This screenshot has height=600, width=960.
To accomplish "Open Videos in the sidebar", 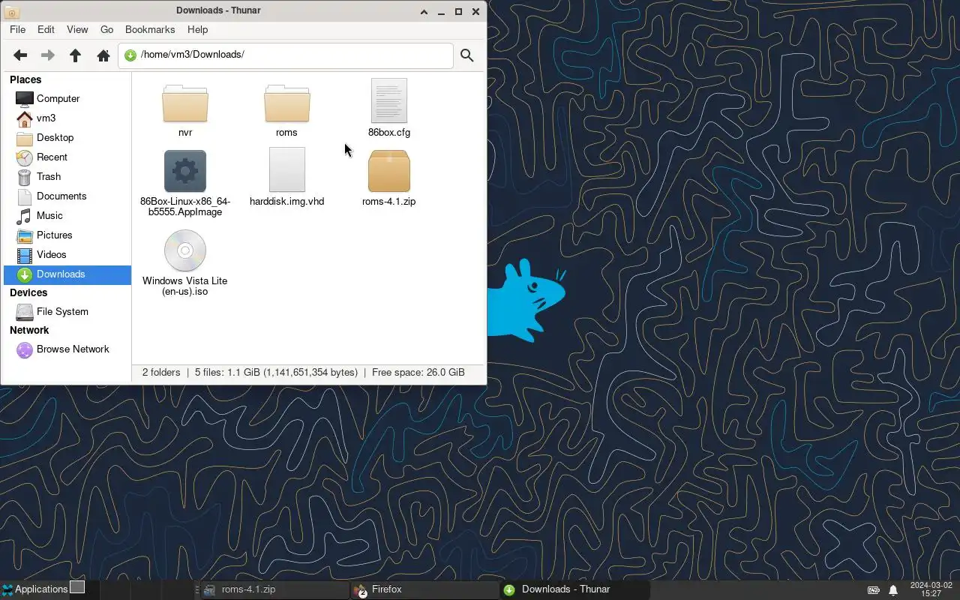I will coord(67,254).
